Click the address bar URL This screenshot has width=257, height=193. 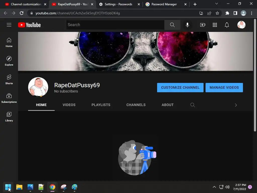point(78,13)
